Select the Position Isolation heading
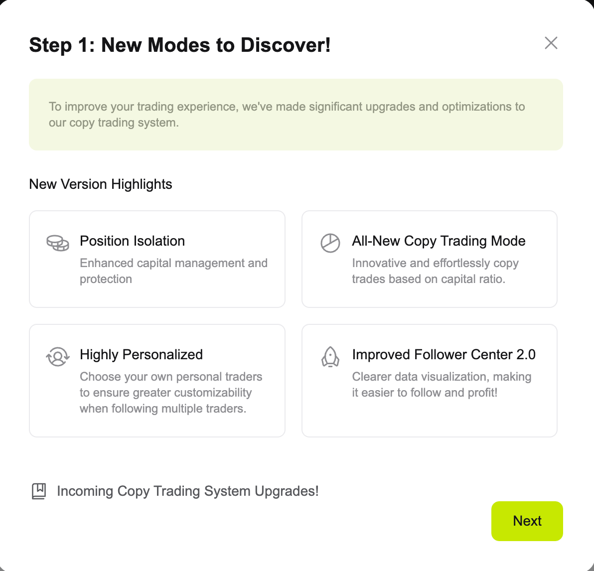Image resolution: width=594 pixels, height=571 pixels. [x=132, y=241]
